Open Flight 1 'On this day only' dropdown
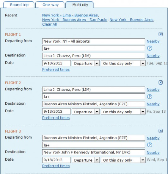The image size is (168, 174). point(123,63)
